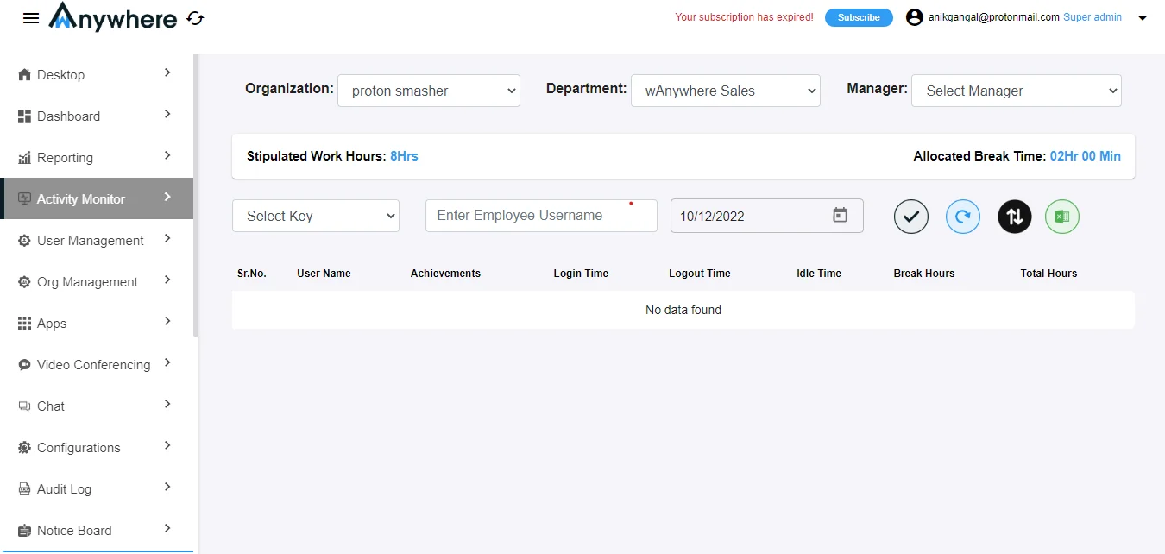Click the Audit Log file icon

pos(24,489)
